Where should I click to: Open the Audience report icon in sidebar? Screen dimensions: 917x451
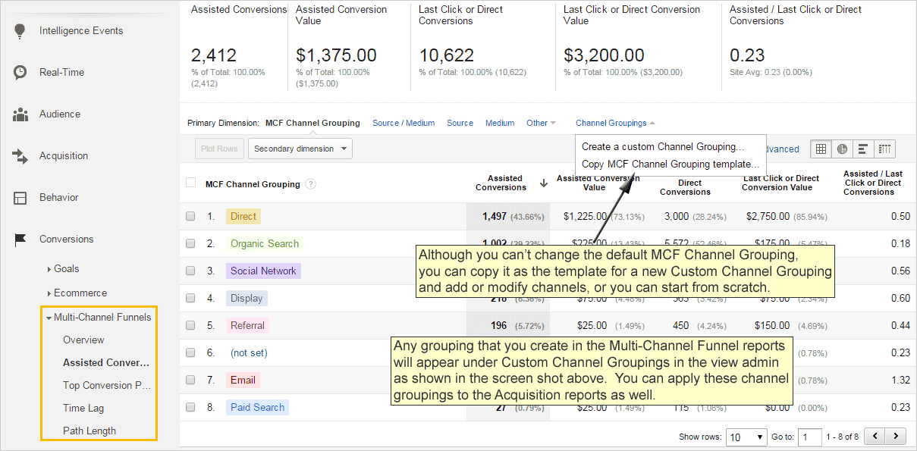[19, 114]
